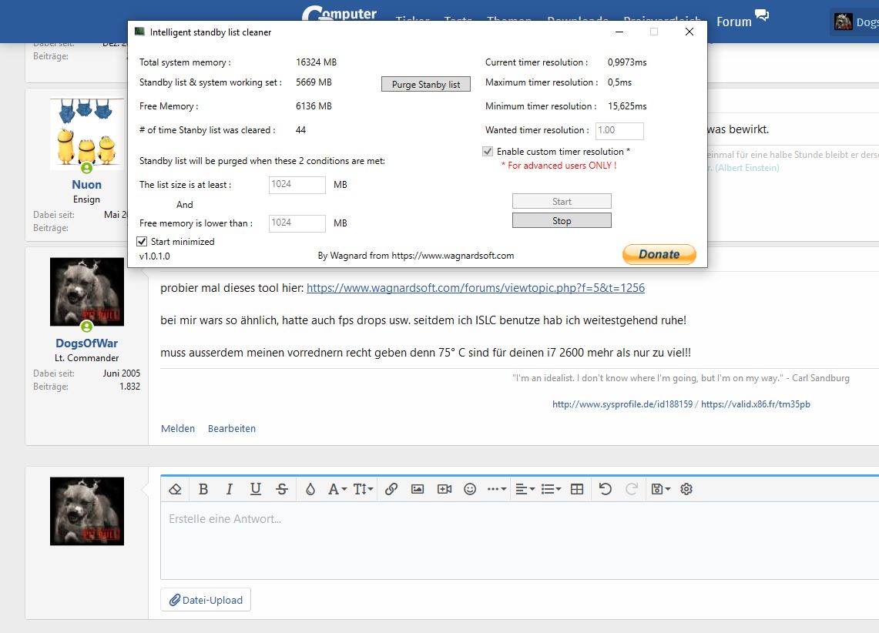Viewport: 879px width, 633px height.
Task: Click the Free memory is lower than field
Action: pyautogui.click(x=297, y=223)
